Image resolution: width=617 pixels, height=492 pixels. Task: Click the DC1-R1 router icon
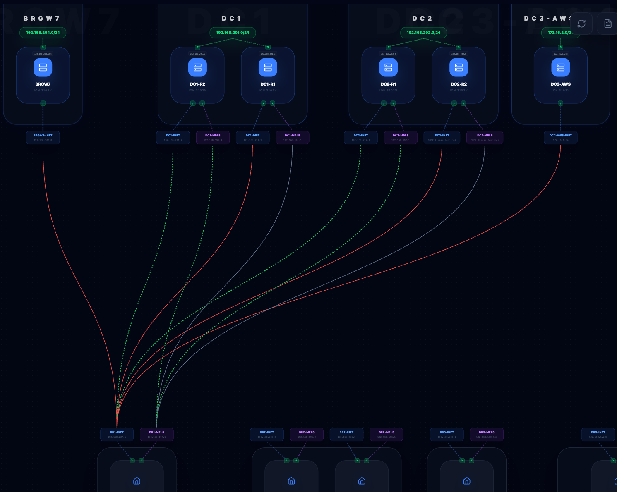[x=268, y=67]
